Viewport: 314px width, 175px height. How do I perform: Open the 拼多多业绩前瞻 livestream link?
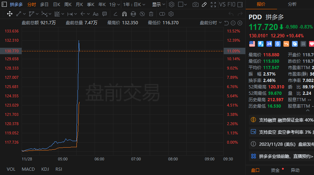283,156
